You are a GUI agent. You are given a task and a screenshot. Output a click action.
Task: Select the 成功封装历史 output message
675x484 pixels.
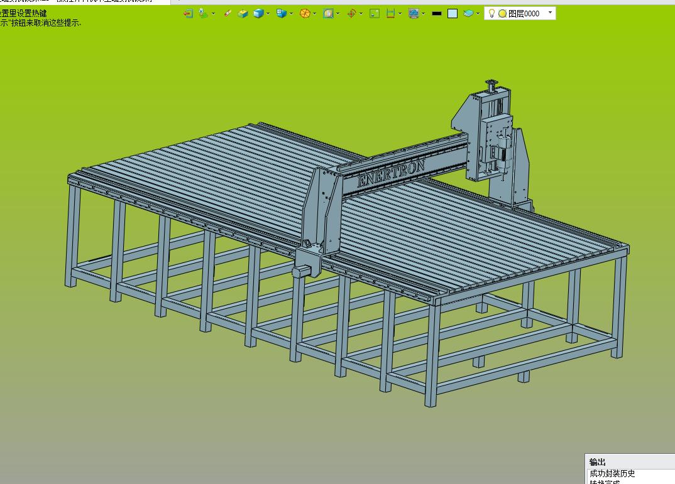[x=612, y=474]
